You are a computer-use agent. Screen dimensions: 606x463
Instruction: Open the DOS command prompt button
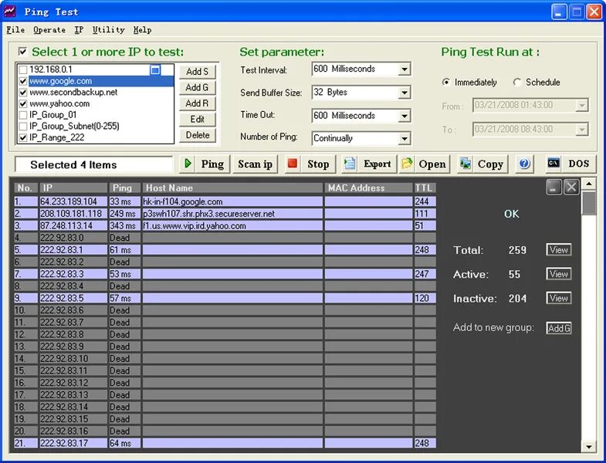point(570,164)
